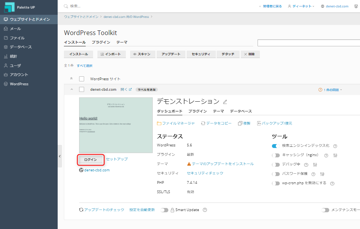
Task: Open help for 検索エンジンインデックス化
Action: [x=335, y=146]
